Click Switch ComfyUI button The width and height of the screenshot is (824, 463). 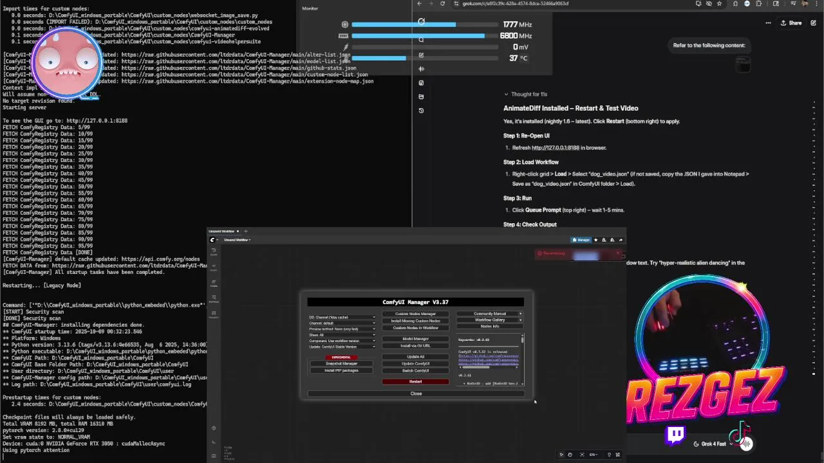click(x=415, y=370)
